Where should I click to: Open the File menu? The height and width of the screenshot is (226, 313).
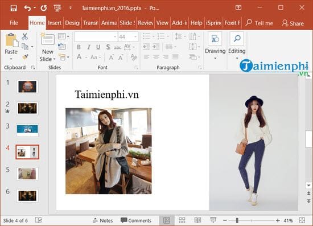click(14, 23)
